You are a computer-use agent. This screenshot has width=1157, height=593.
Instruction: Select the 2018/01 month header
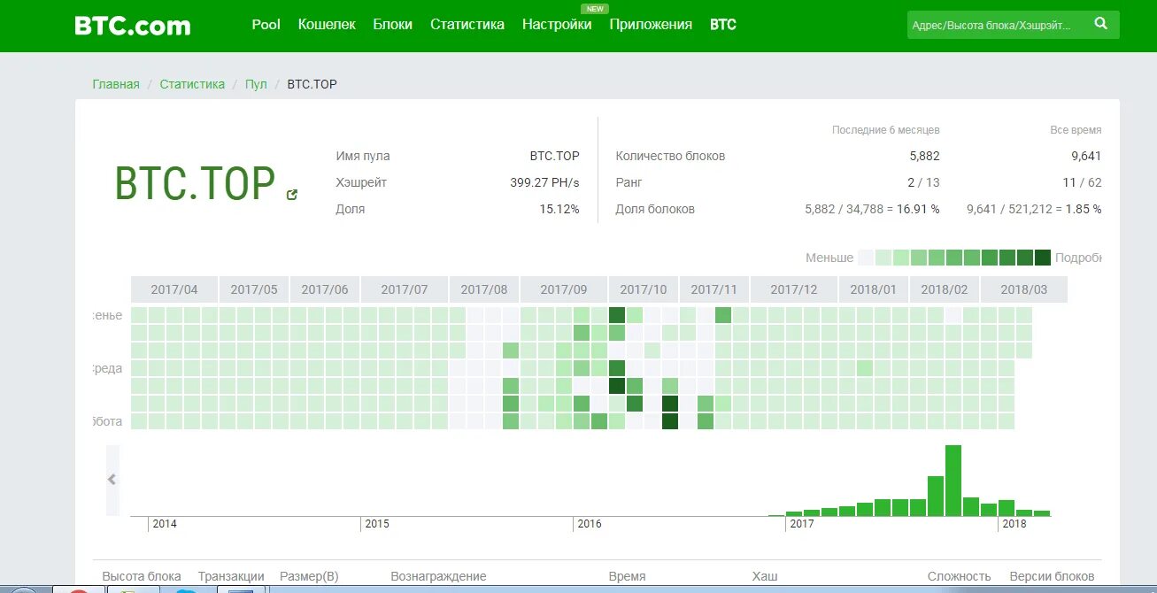(x=874, y=289)
